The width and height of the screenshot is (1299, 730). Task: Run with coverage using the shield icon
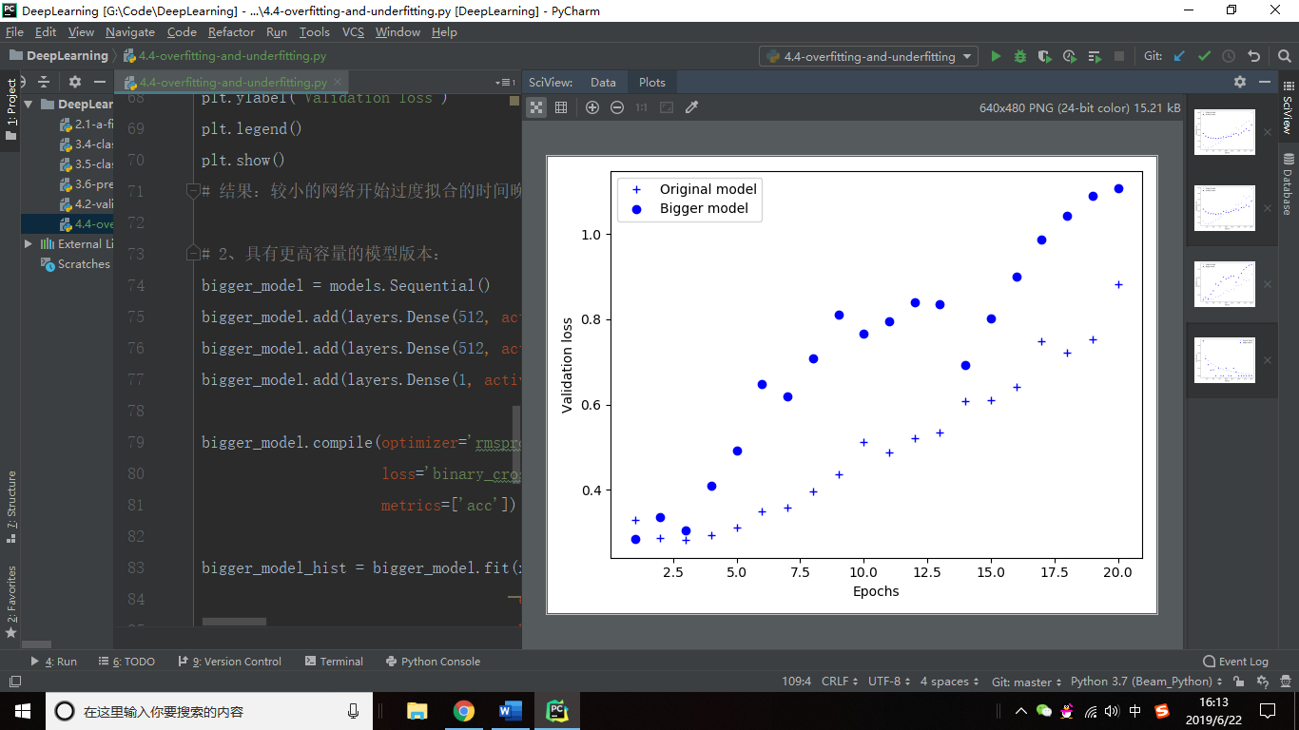[x=1044, y=56]
